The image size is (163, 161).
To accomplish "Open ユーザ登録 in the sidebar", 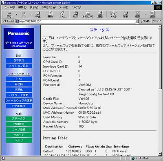I will 19,130.
